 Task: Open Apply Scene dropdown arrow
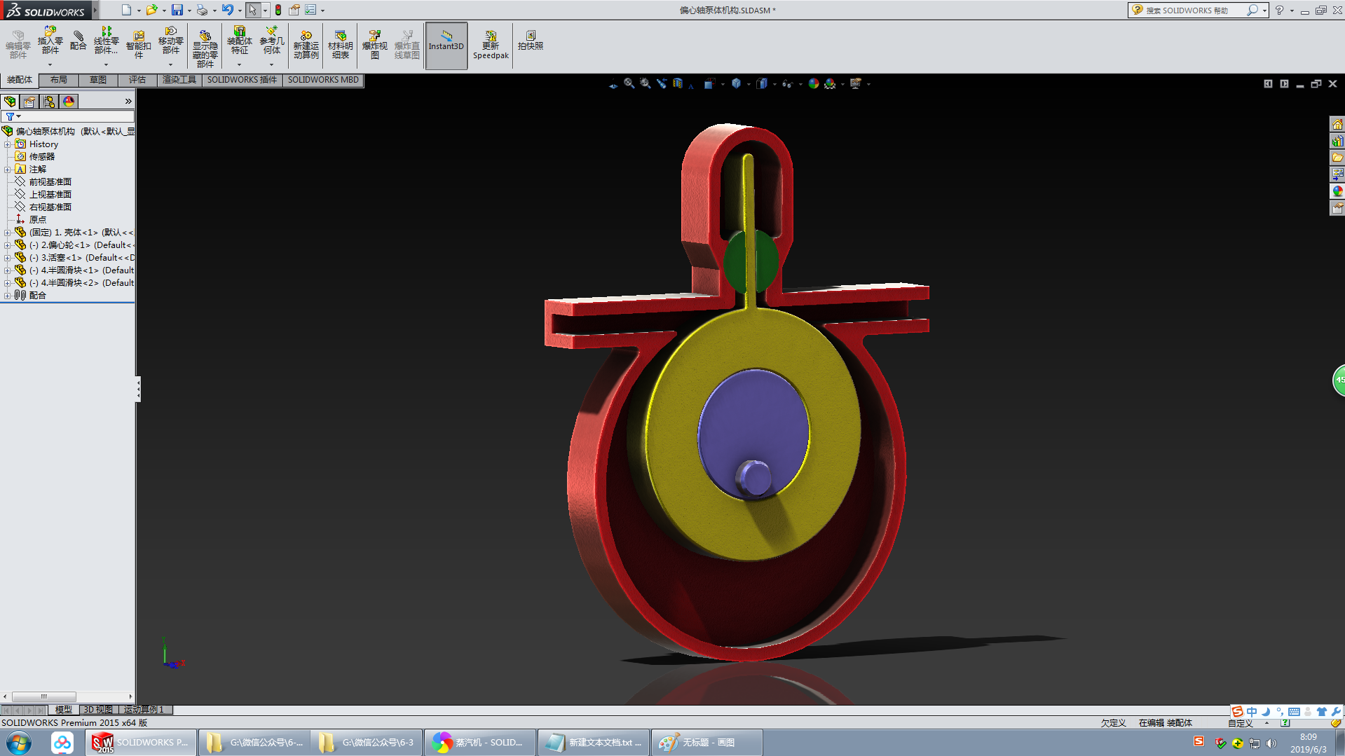click(x=842, y=84)
